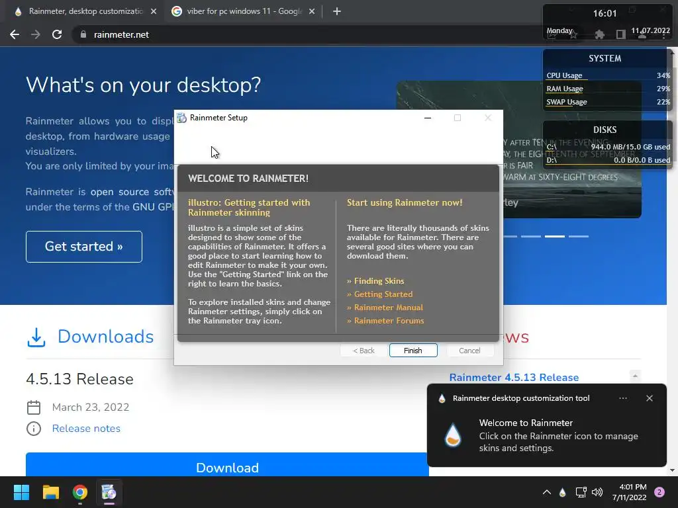Screen dimensions: 678x508
Task: Click the rainmeter.net address bar
Action: (x=303, y=34)
